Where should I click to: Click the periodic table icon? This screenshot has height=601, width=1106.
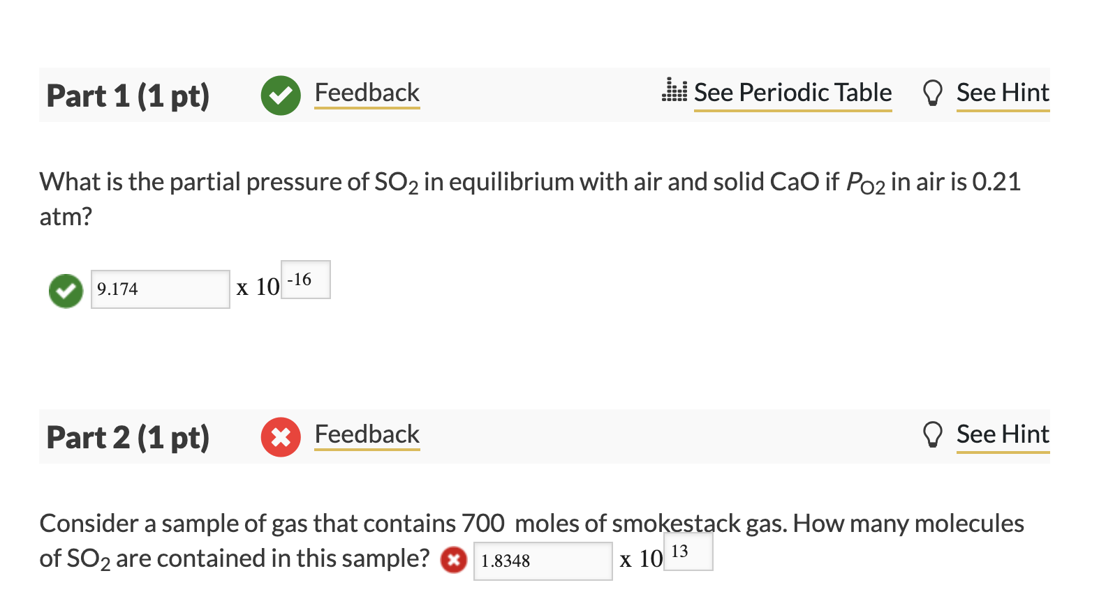674,91
